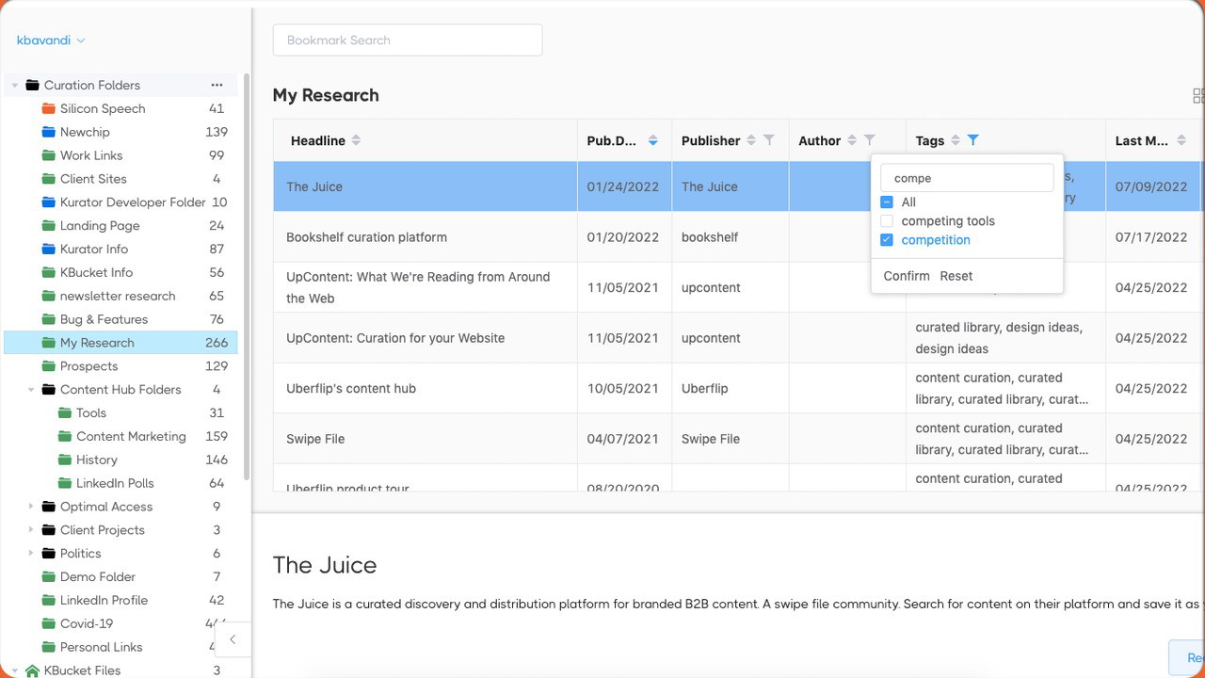Reset the tag filter
1205x678 pixels.
[x=956, y=276]
